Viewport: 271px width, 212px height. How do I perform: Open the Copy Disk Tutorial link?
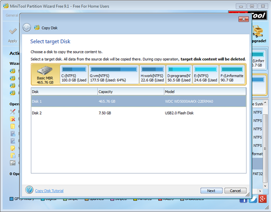[x=49, y=191]
